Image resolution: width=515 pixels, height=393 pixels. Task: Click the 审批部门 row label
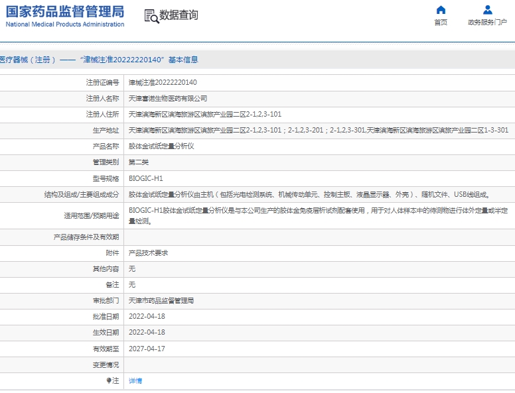coord(106,300)
